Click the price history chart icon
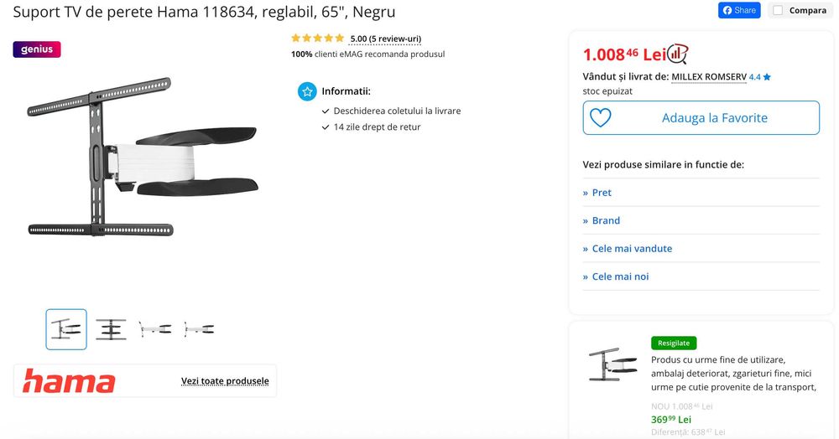Screen dimensions: 839x439 click(678, 54)
